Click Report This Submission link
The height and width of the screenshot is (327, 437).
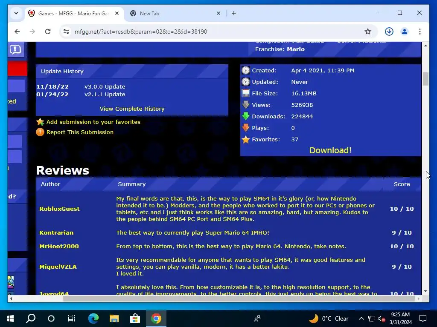(80, 132)
